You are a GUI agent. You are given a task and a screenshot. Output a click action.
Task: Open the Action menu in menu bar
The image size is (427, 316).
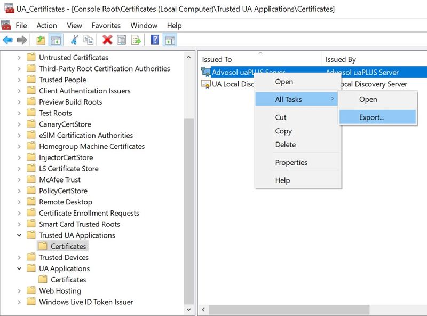[x=46, y=25]
